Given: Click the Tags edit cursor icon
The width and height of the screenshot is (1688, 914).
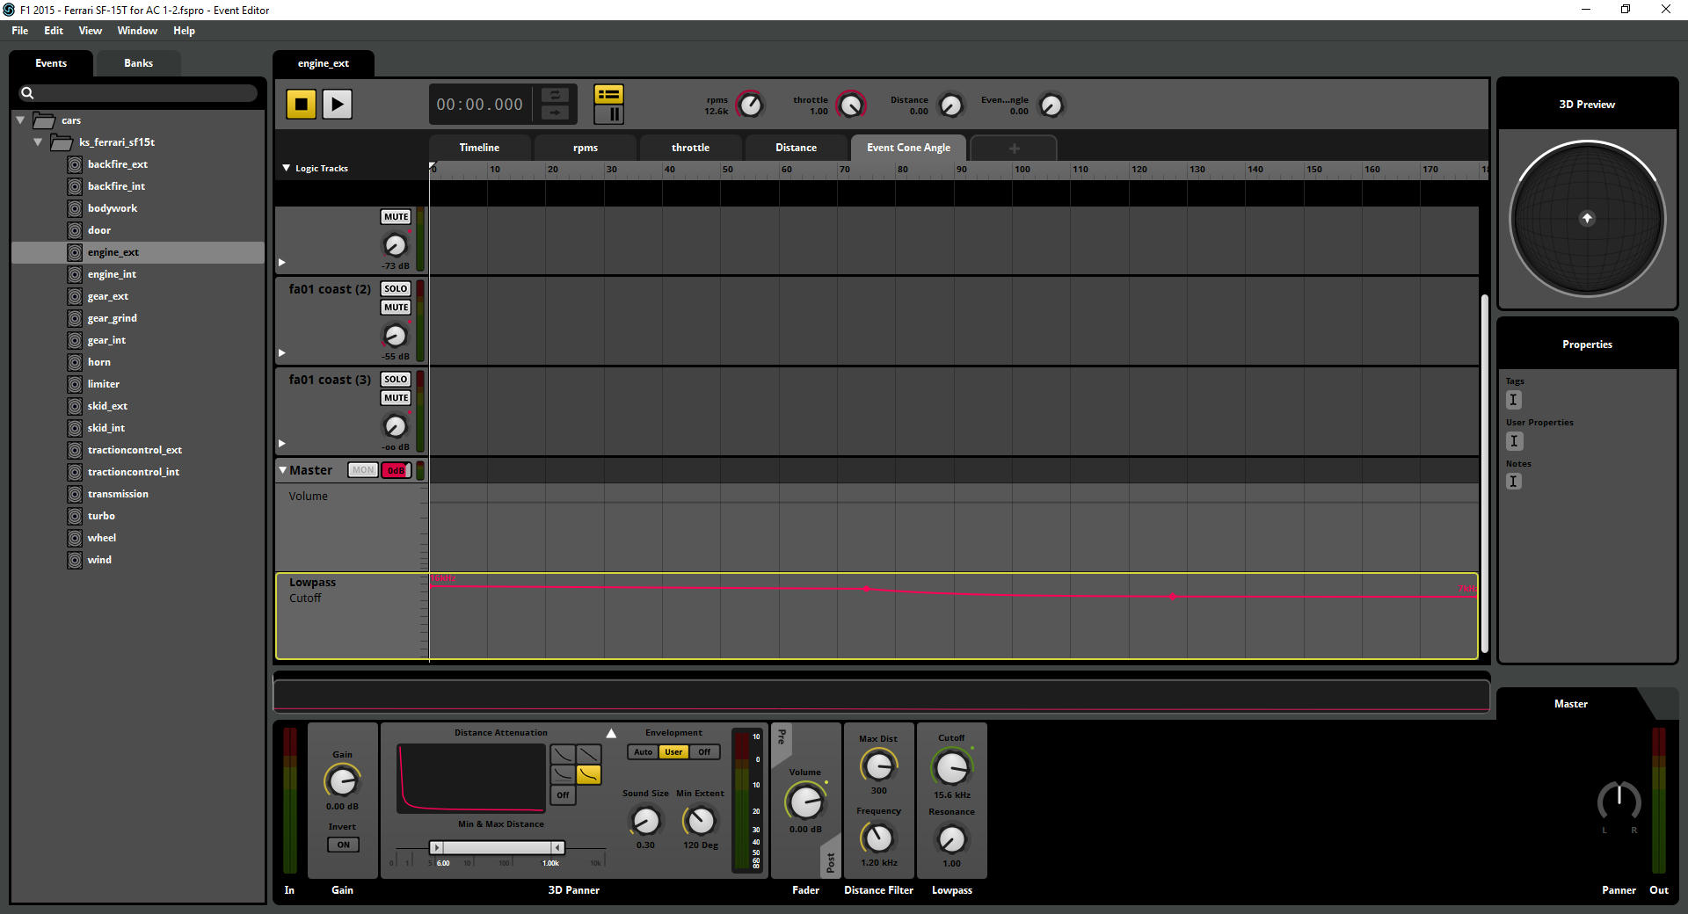Looking at the screenshot, I should (x=1514, y=400).
